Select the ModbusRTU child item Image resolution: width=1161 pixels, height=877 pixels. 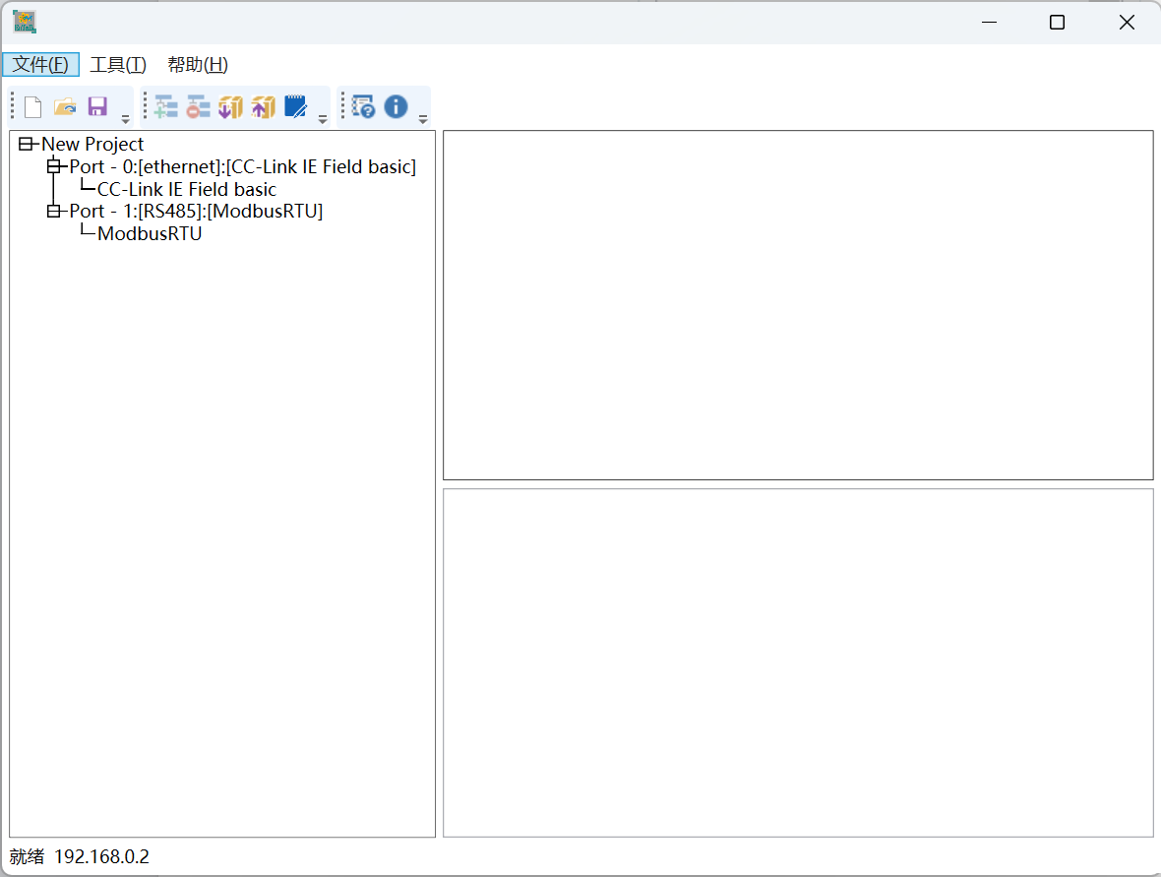(150, 233)
